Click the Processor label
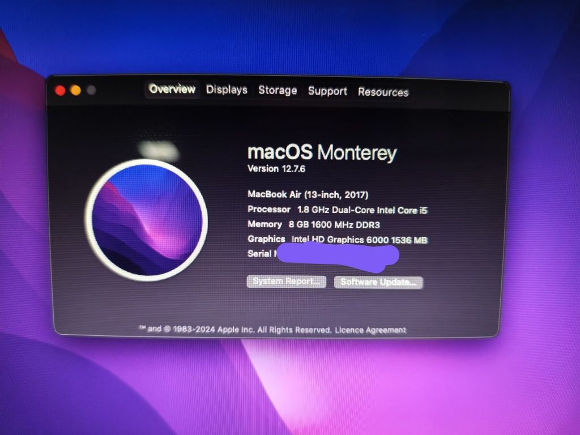 pos(269,210)
